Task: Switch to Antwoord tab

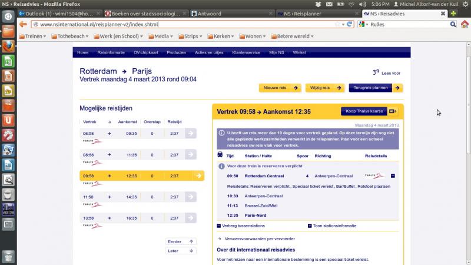Action: [232, 14]
